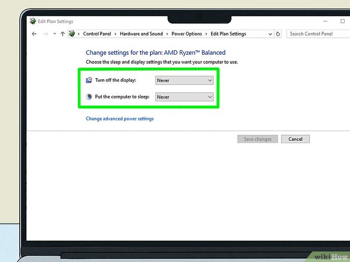Maximize the Edit Plan Settings window
350x262 pixels.
click(x=343, y=21)
